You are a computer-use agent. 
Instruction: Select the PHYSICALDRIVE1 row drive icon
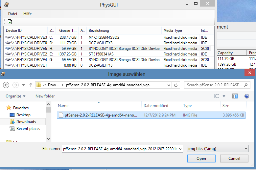[8, 65]
